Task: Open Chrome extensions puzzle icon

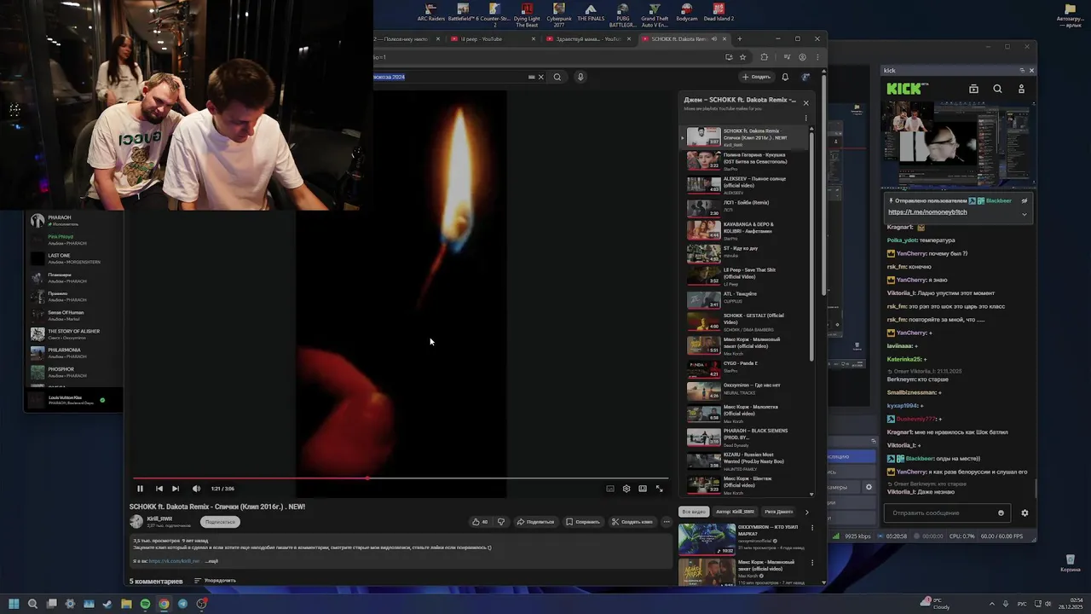Action: 764,57
